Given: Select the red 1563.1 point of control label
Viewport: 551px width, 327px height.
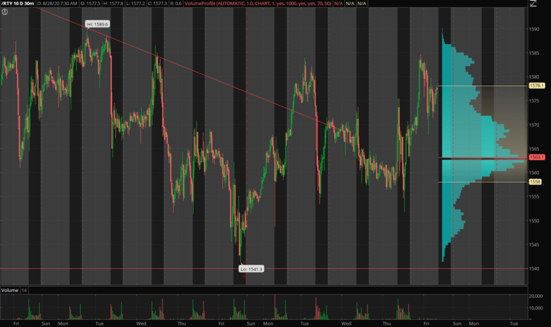Looking at the screenshot, I should click(536, 157).
